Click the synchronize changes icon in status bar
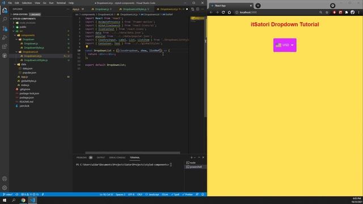 pos(17,194)
